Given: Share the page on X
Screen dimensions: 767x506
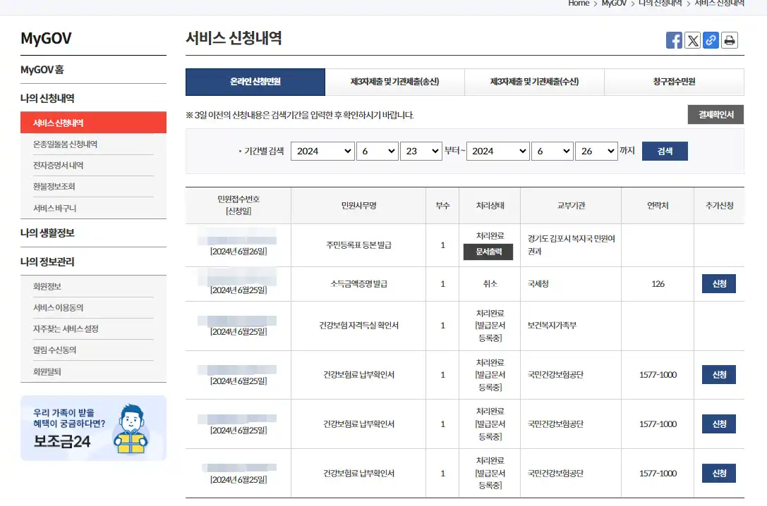Looking at the screenshot, I should pos(692,40).
